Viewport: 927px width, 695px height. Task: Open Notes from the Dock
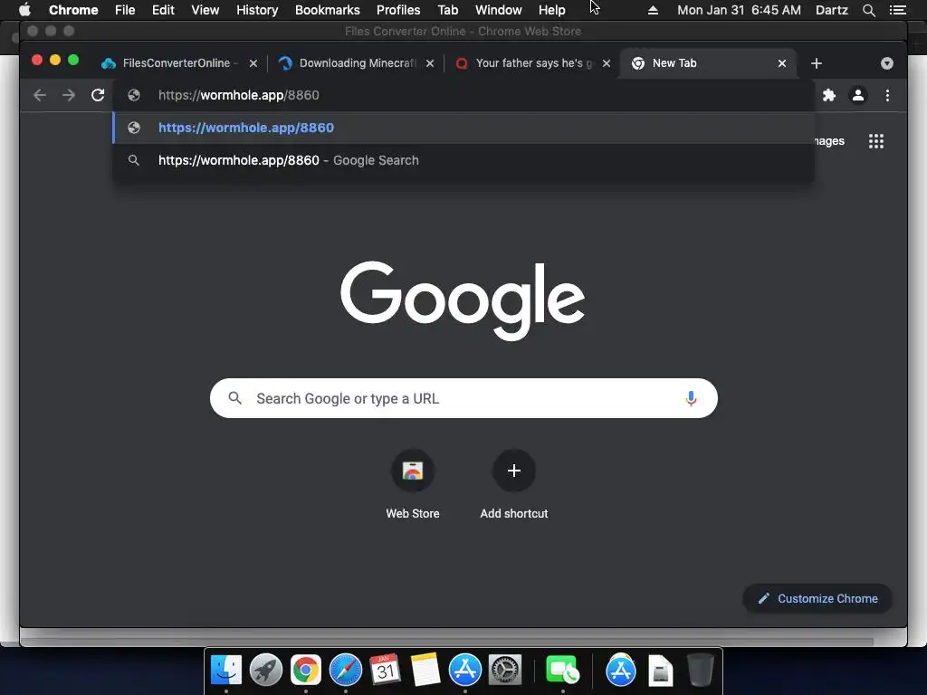pos(425,671)
